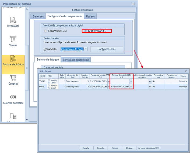Viewport: 190px width, 153px height.
Task: Select CFDi Versión 3.3 radio button
Action: 45,31
